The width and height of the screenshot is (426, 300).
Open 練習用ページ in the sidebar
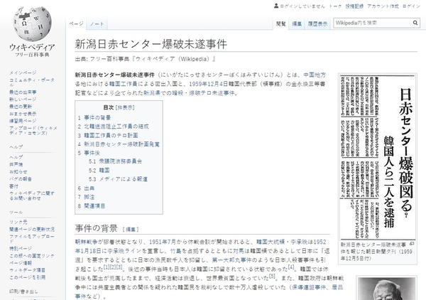[x=23, y=121]
